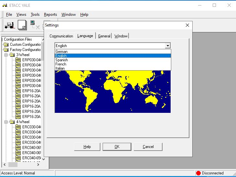This screenshot has width=236, height=177.
Task: Click the tree vertical scrollbar up arrow
Action: coord(43,40)
